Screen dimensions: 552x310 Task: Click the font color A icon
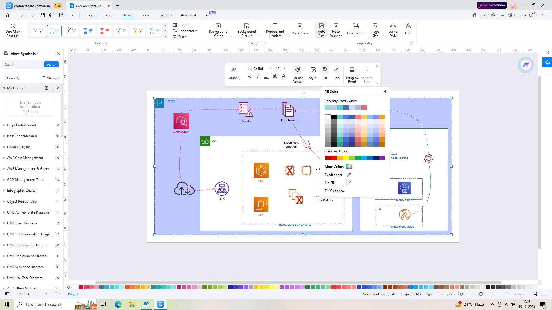click(x=284, y=77)
